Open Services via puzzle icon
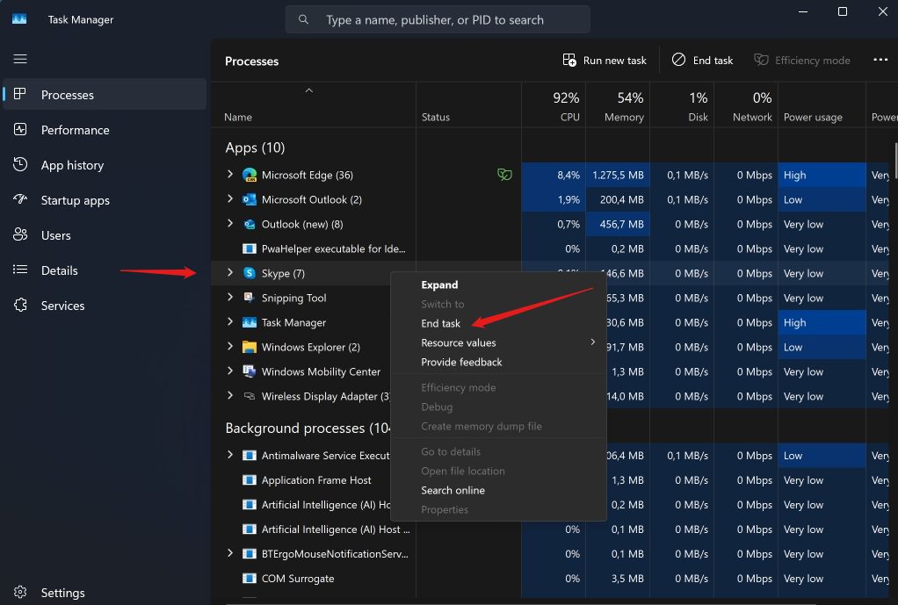This screenshot has width=898, height=605. [21, 306]
